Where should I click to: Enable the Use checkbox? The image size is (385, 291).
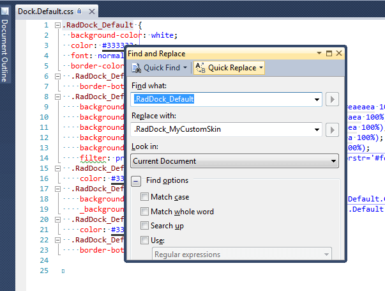pyautogui.click(x=145, y=240)
